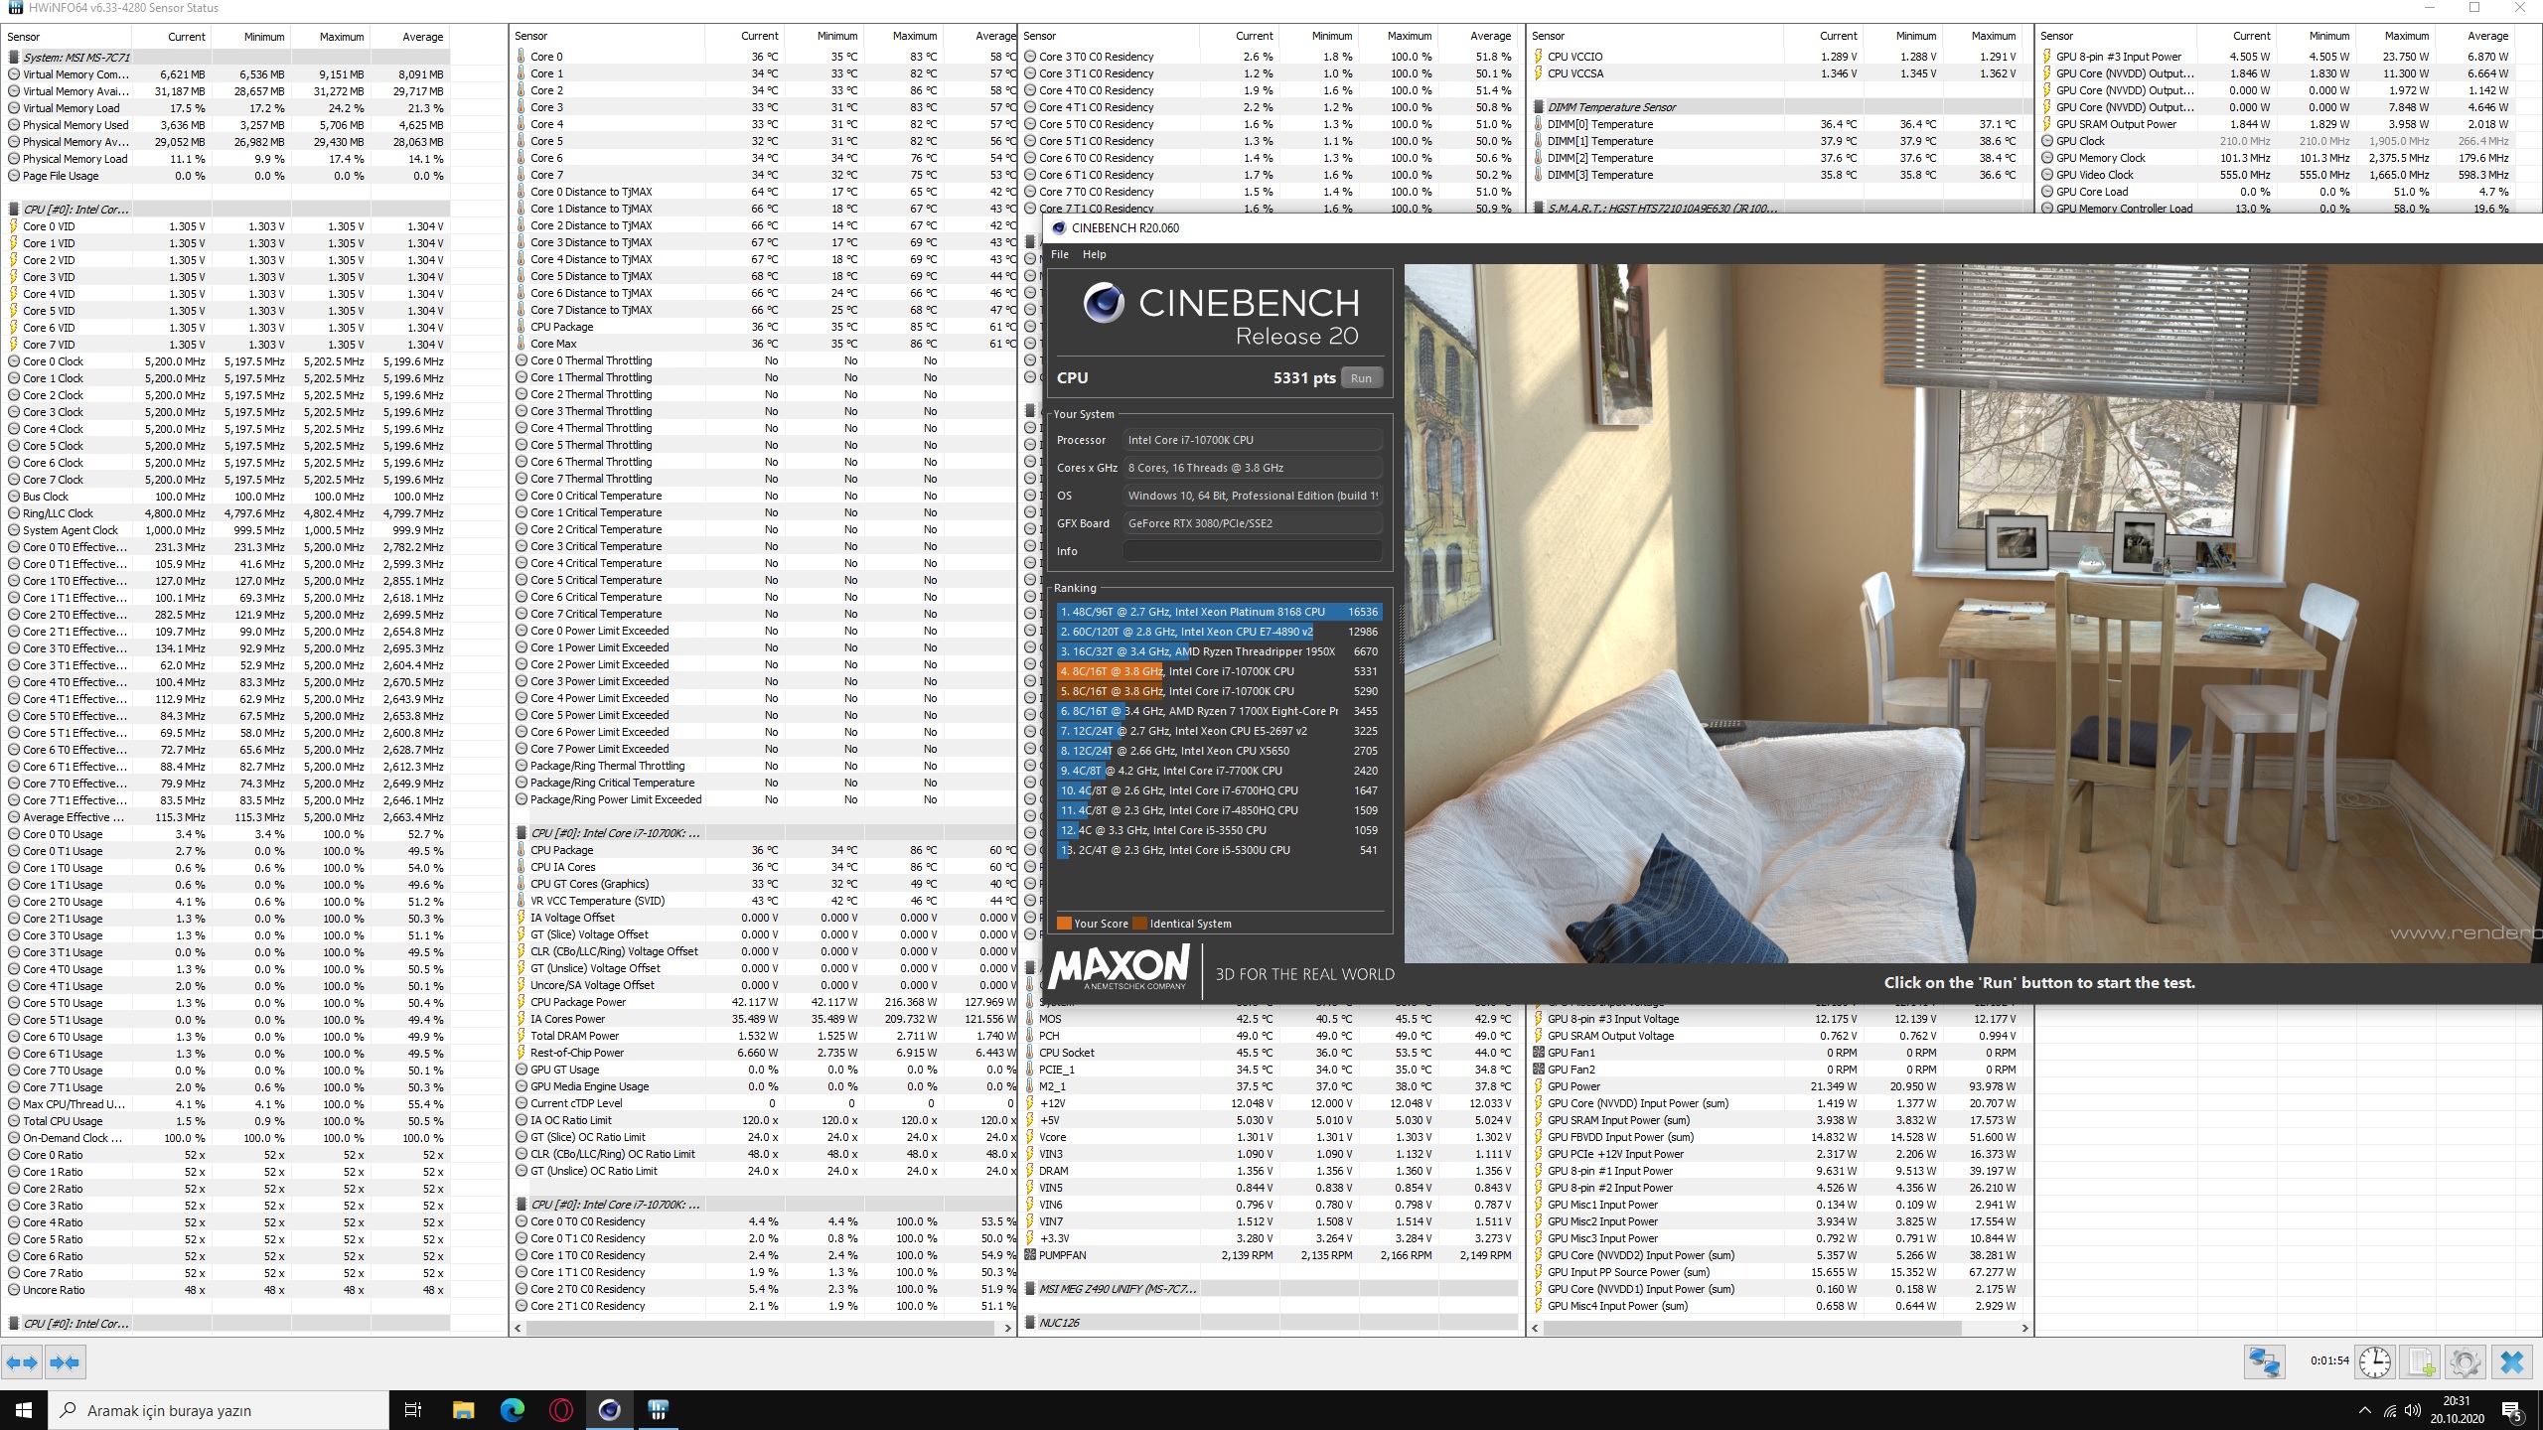The height and width of the screenshot is (1430, 2543).
Task: Click the left scroll arrow under the second panel
Action: pyautogui.click(x=518, y=1328)
